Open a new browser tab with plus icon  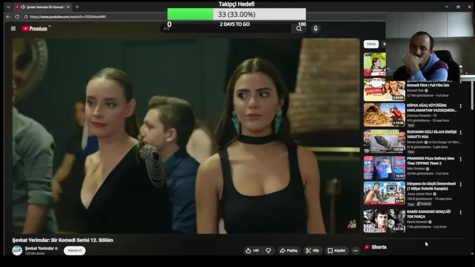point(77,7)
